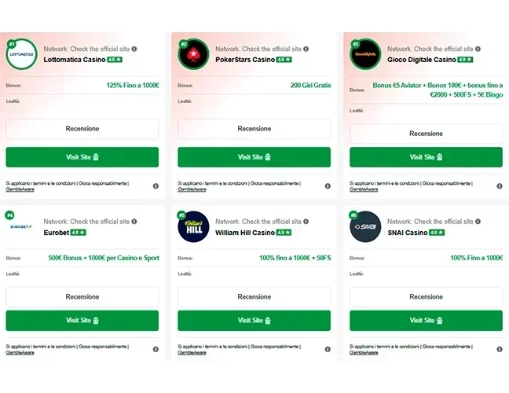
Task: Visit Site for Eurobet
Action: (82, 321)
